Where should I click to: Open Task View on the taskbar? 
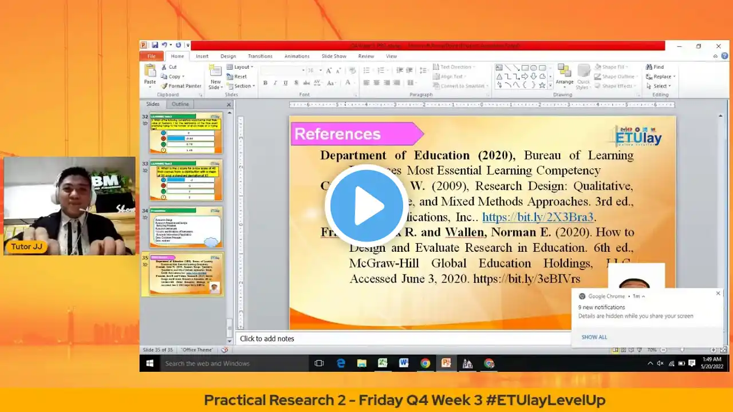[320, 363]
